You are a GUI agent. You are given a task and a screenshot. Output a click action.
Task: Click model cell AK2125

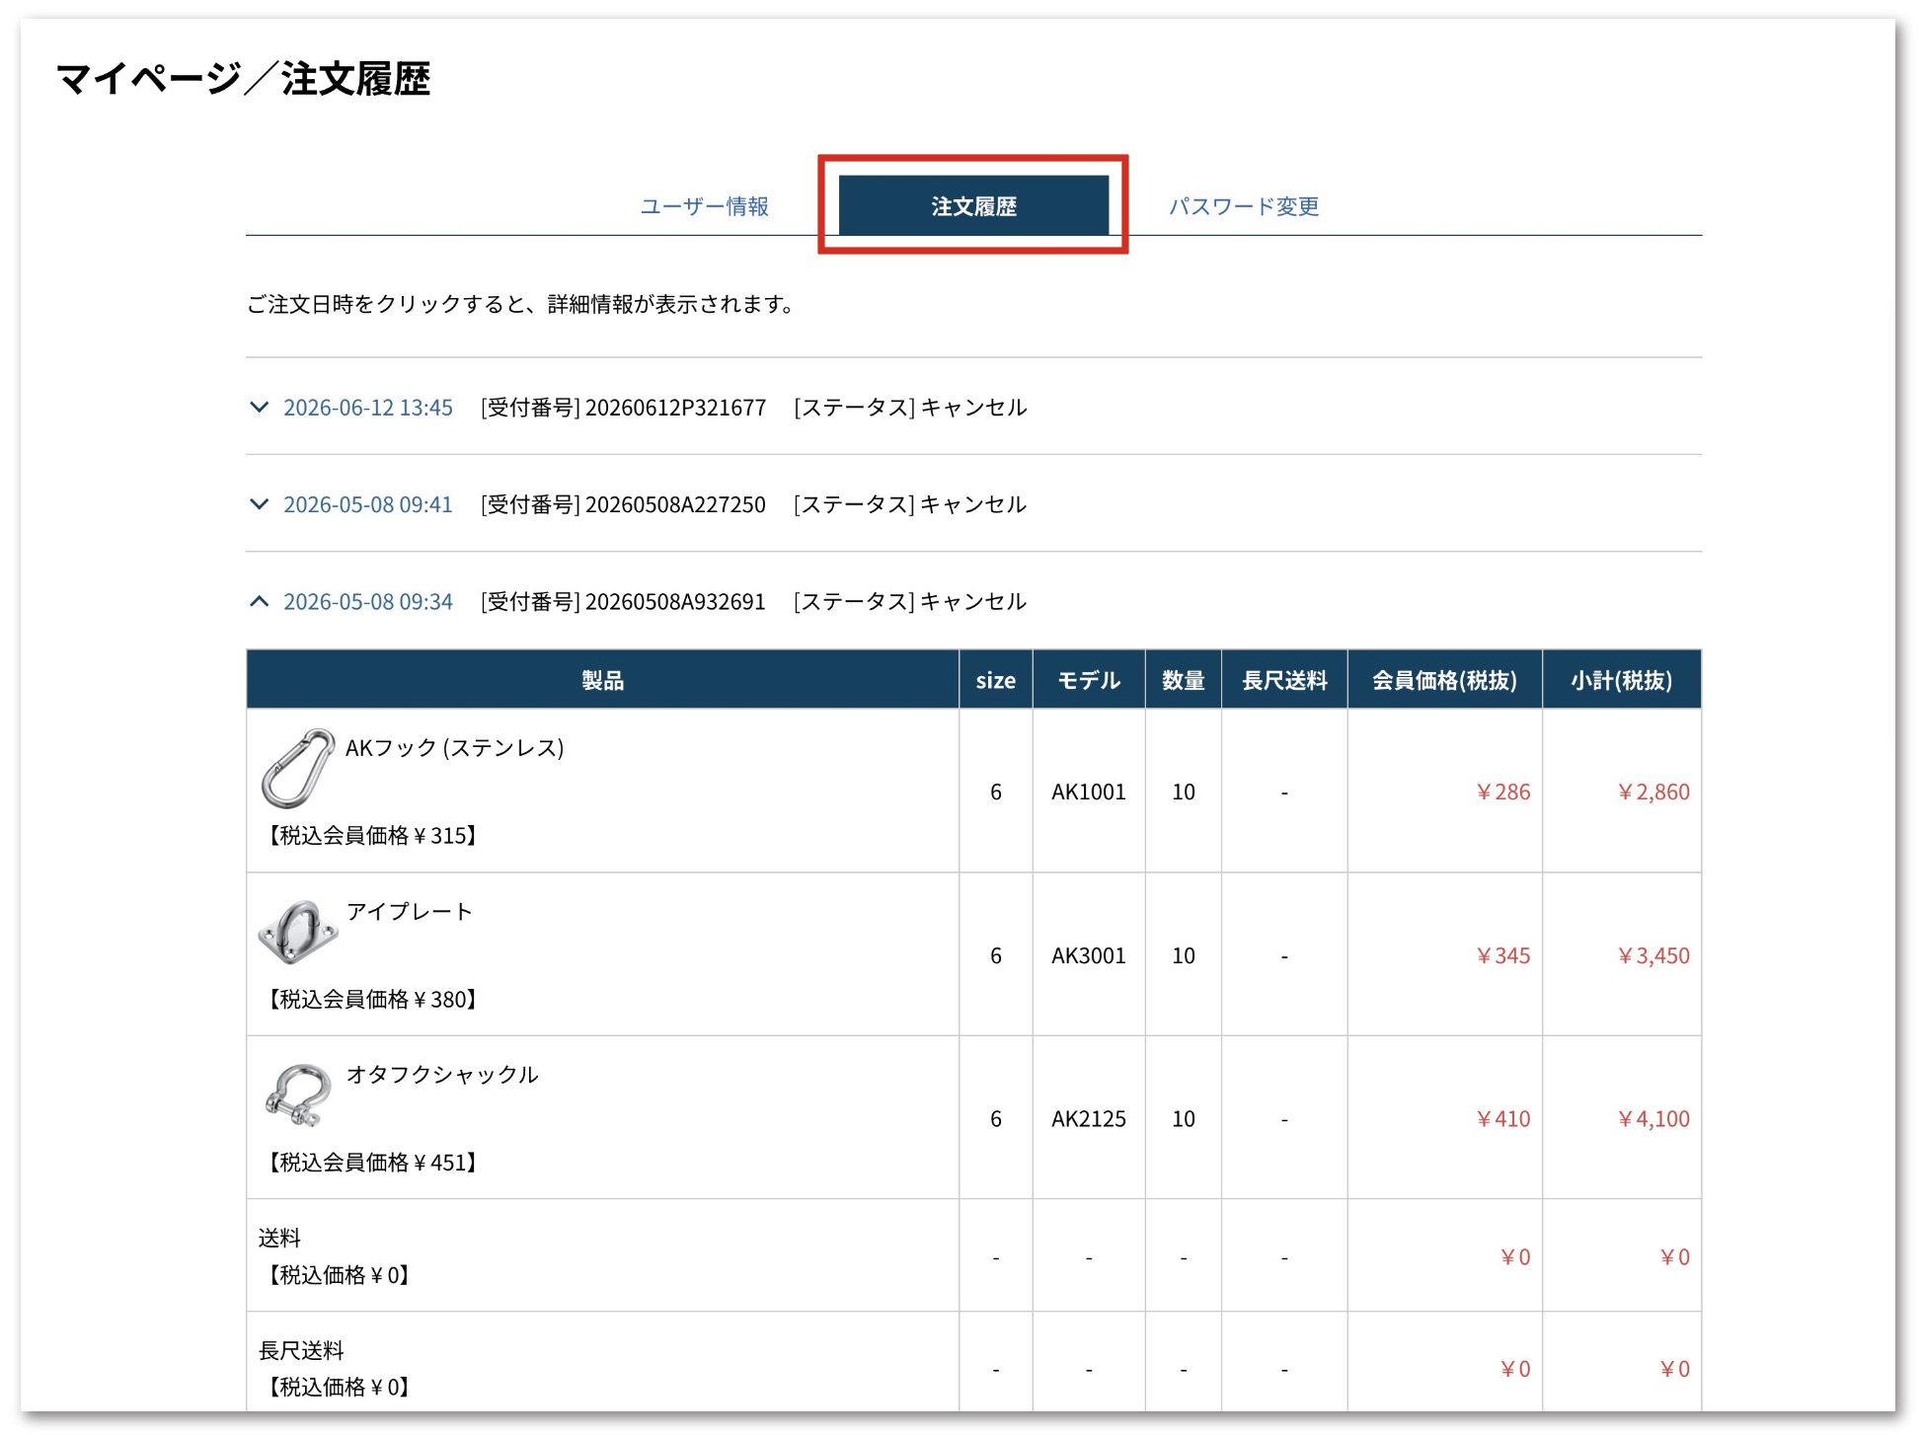coord(1089,1119)
